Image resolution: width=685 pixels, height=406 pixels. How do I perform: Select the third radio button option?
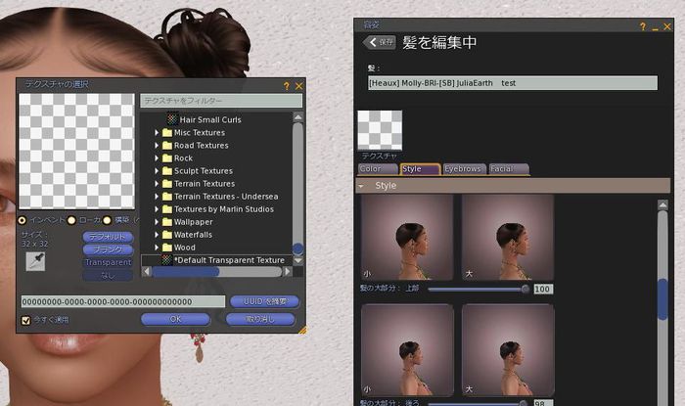[x=107, y=220]
